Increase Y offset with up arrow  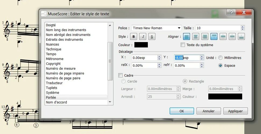(x=202, y=57)
